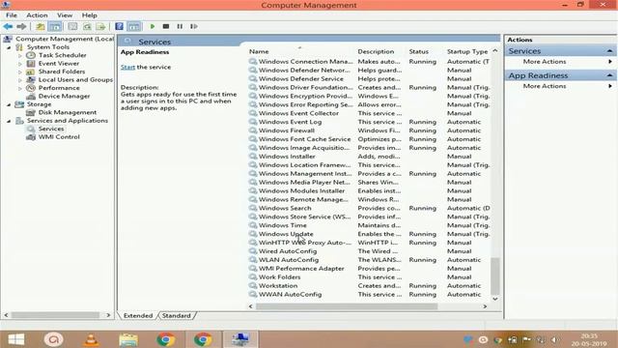618x348 pixels.
Task: Select Performance in the tree
Action: pyautogui.click(x=59, y=88)
